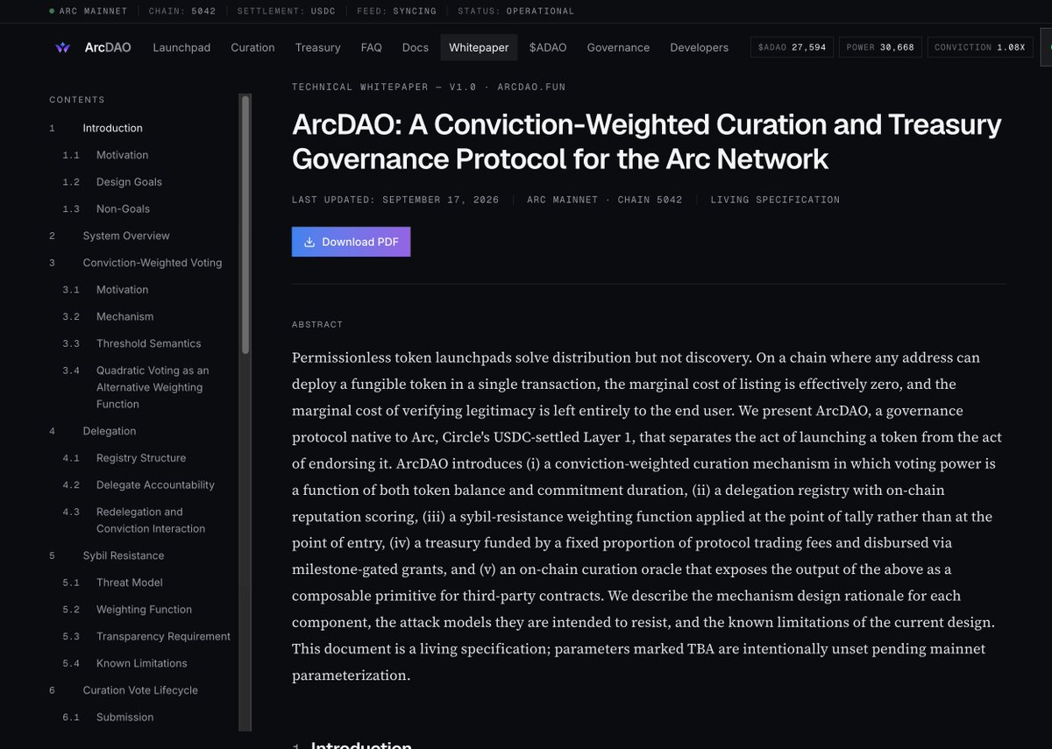
Task: Jump to 1.1 Motivation in contents
Action: (122, 155)
